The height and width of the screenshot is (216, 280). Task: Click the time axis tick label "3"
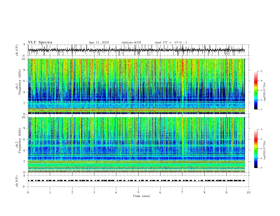94,192
